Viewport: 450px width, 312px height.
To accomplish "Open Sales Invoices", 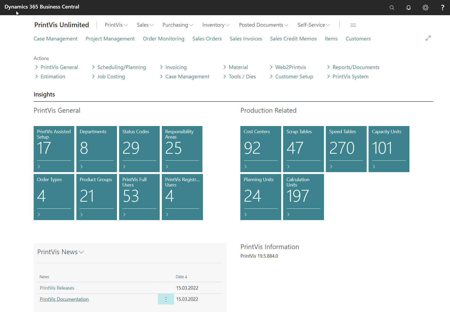I will pos(246,39).
